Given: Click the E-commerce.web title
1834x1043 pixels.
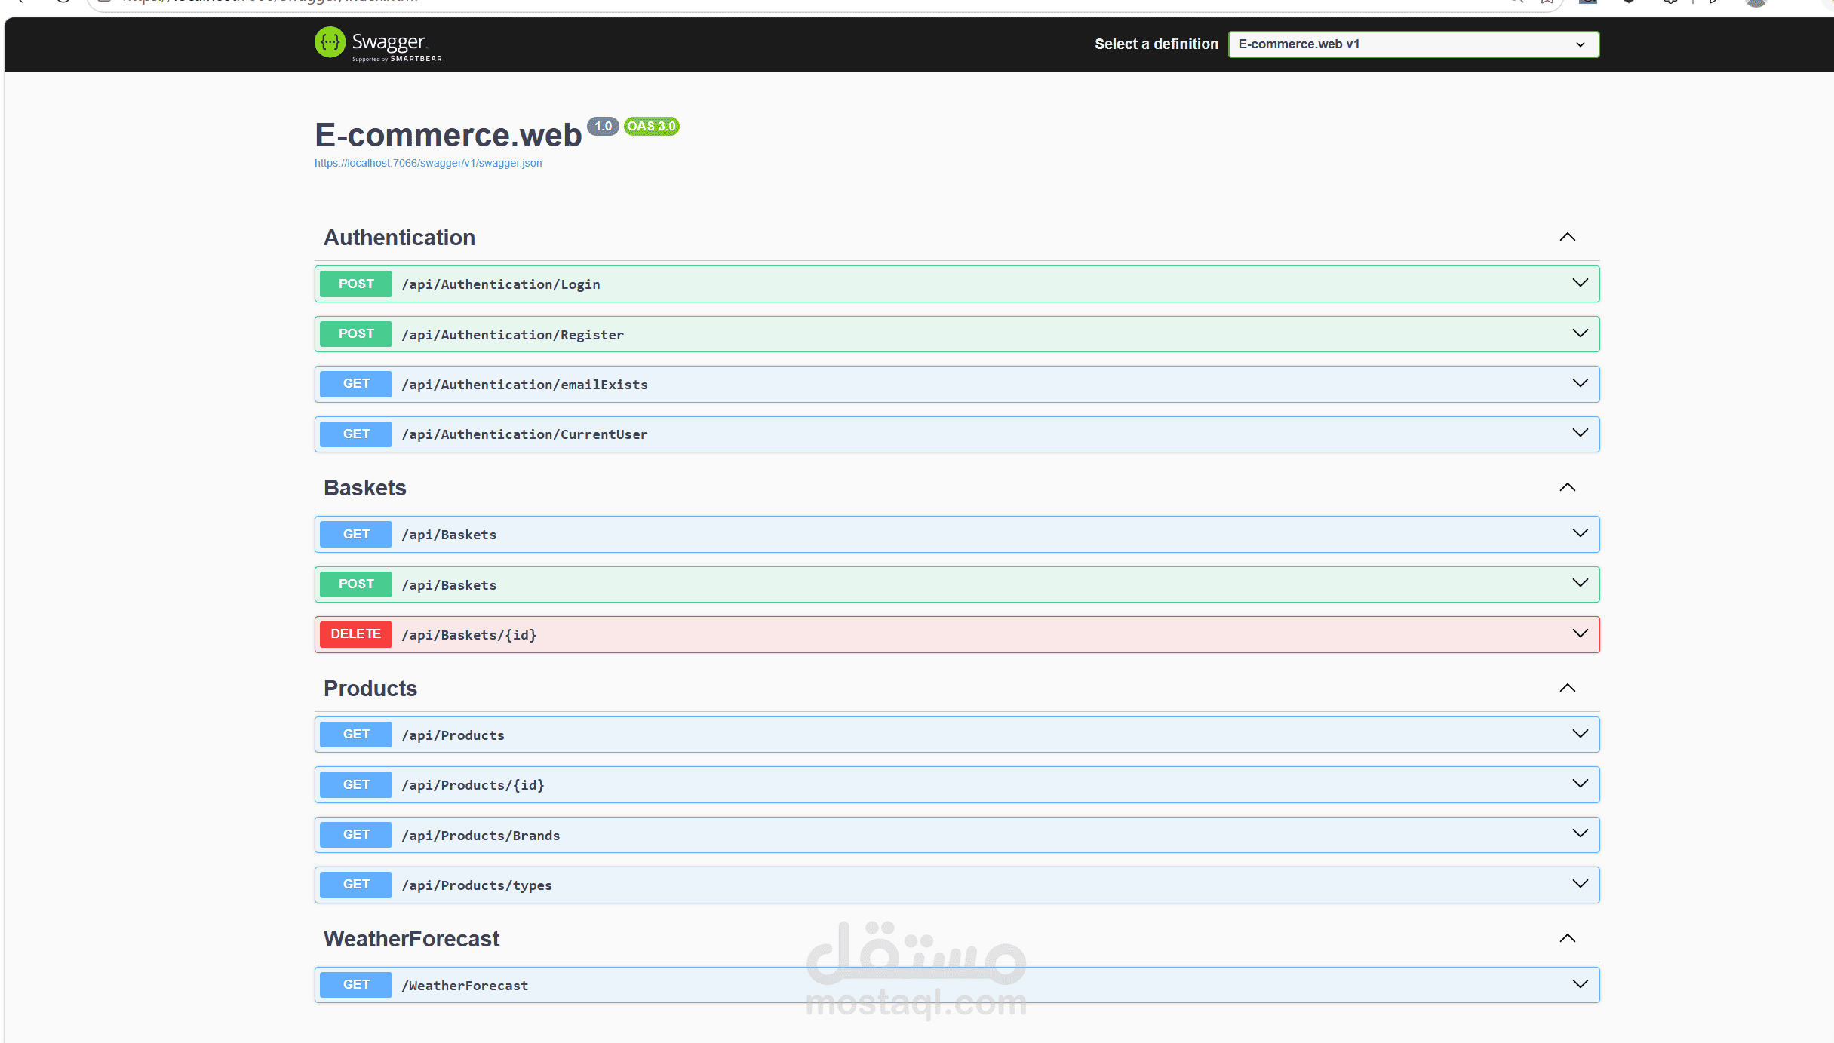Looking at the screenshot, I should click(x=448, y=136).
